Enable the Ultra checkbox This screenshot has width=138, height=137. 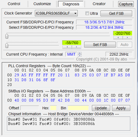point(87,13)
